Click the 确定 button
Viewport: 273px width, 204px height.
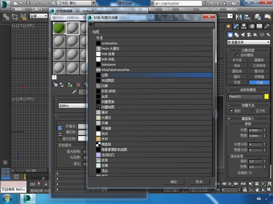tap(174, 182)
